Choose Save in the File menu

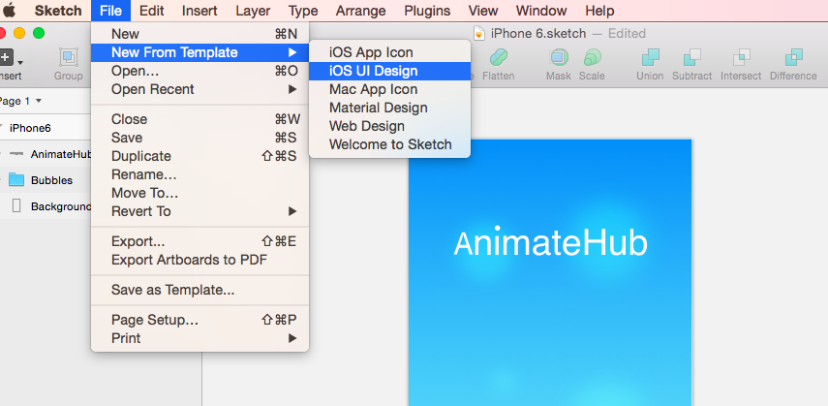click(199, 138)
